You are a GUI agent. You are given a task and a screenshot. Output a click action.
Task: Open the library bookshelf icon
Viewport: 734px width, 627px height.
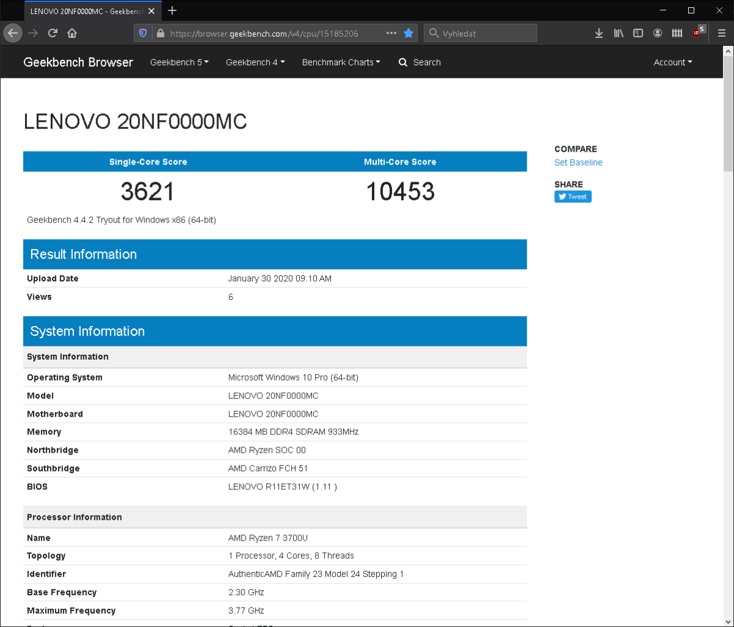pyautogui.click(x=618, y=33)
